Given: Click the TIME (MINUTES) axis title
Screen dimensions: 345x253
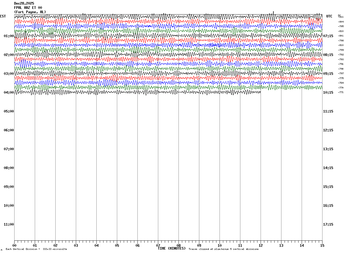Looking at the screenshot, I should [172, 248].
